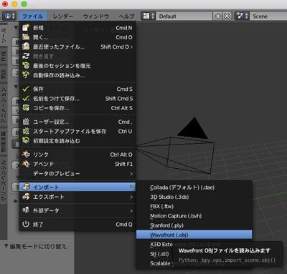This screenshot has height=274, width=287.
Task: Expand データのプレビュー submenu
Action: (77, 174)
